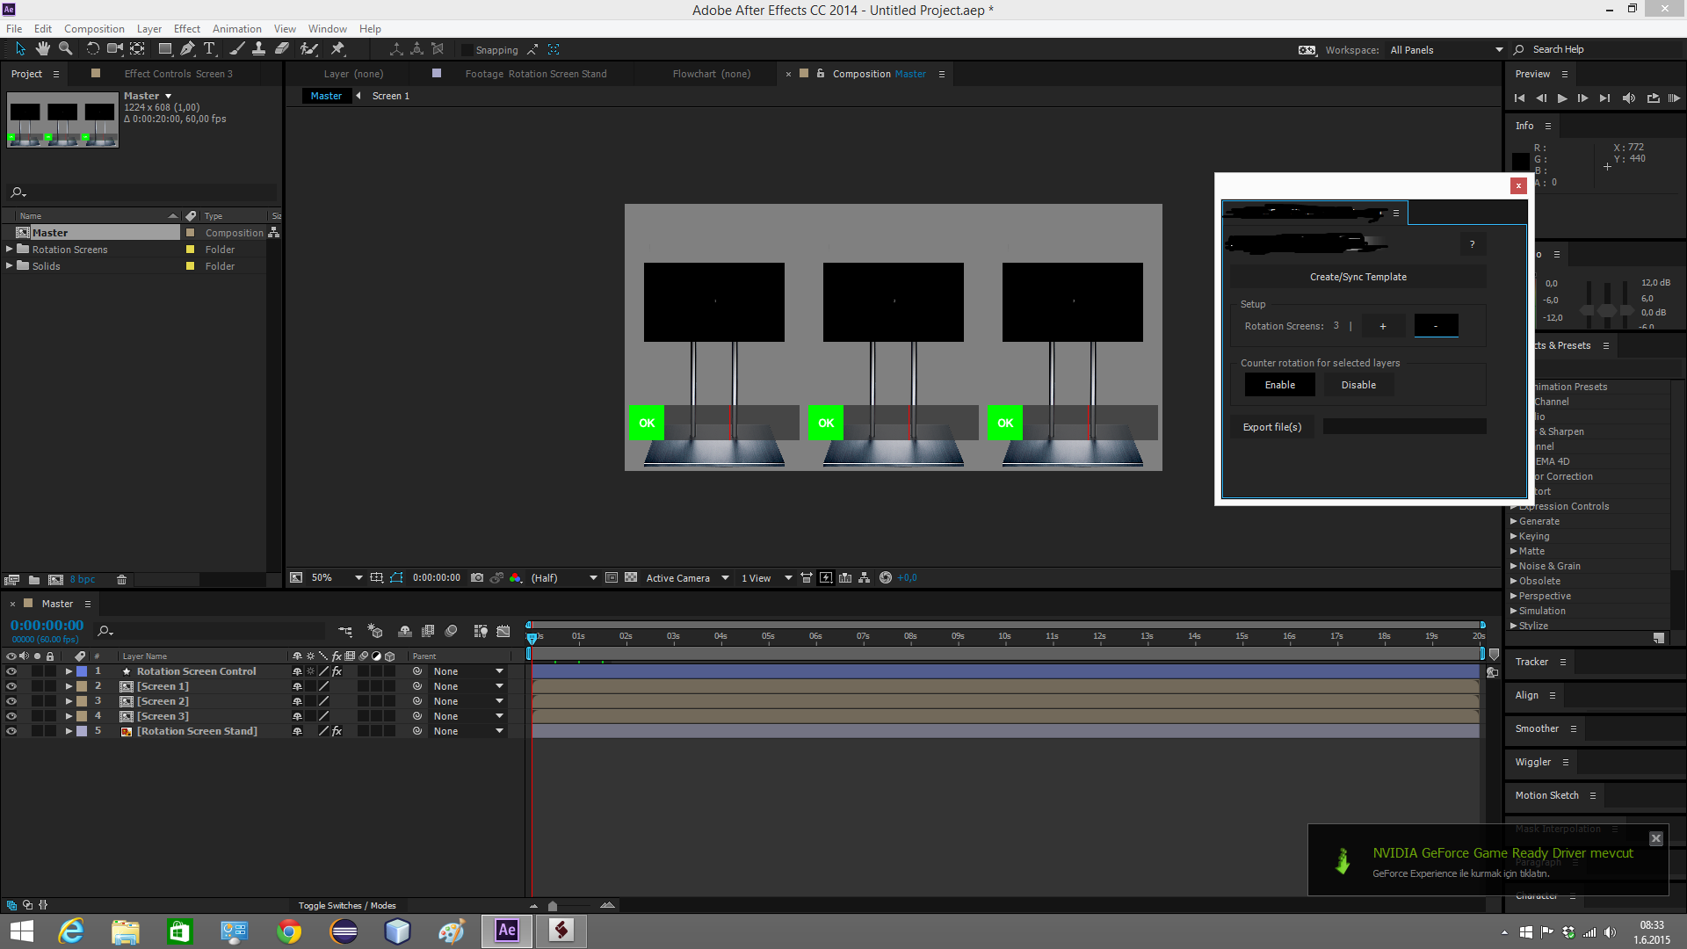This screenshot has width=1687, height=949.
Task: Open resolution (Half) dropdown
Action: click(564, 578)
